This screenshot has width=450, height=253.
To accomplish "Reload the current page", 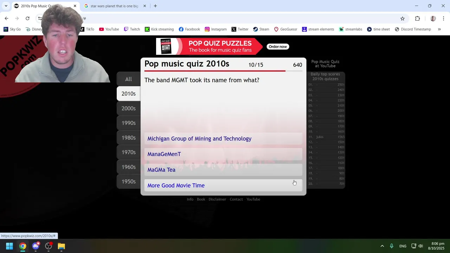I will (27, 19).
